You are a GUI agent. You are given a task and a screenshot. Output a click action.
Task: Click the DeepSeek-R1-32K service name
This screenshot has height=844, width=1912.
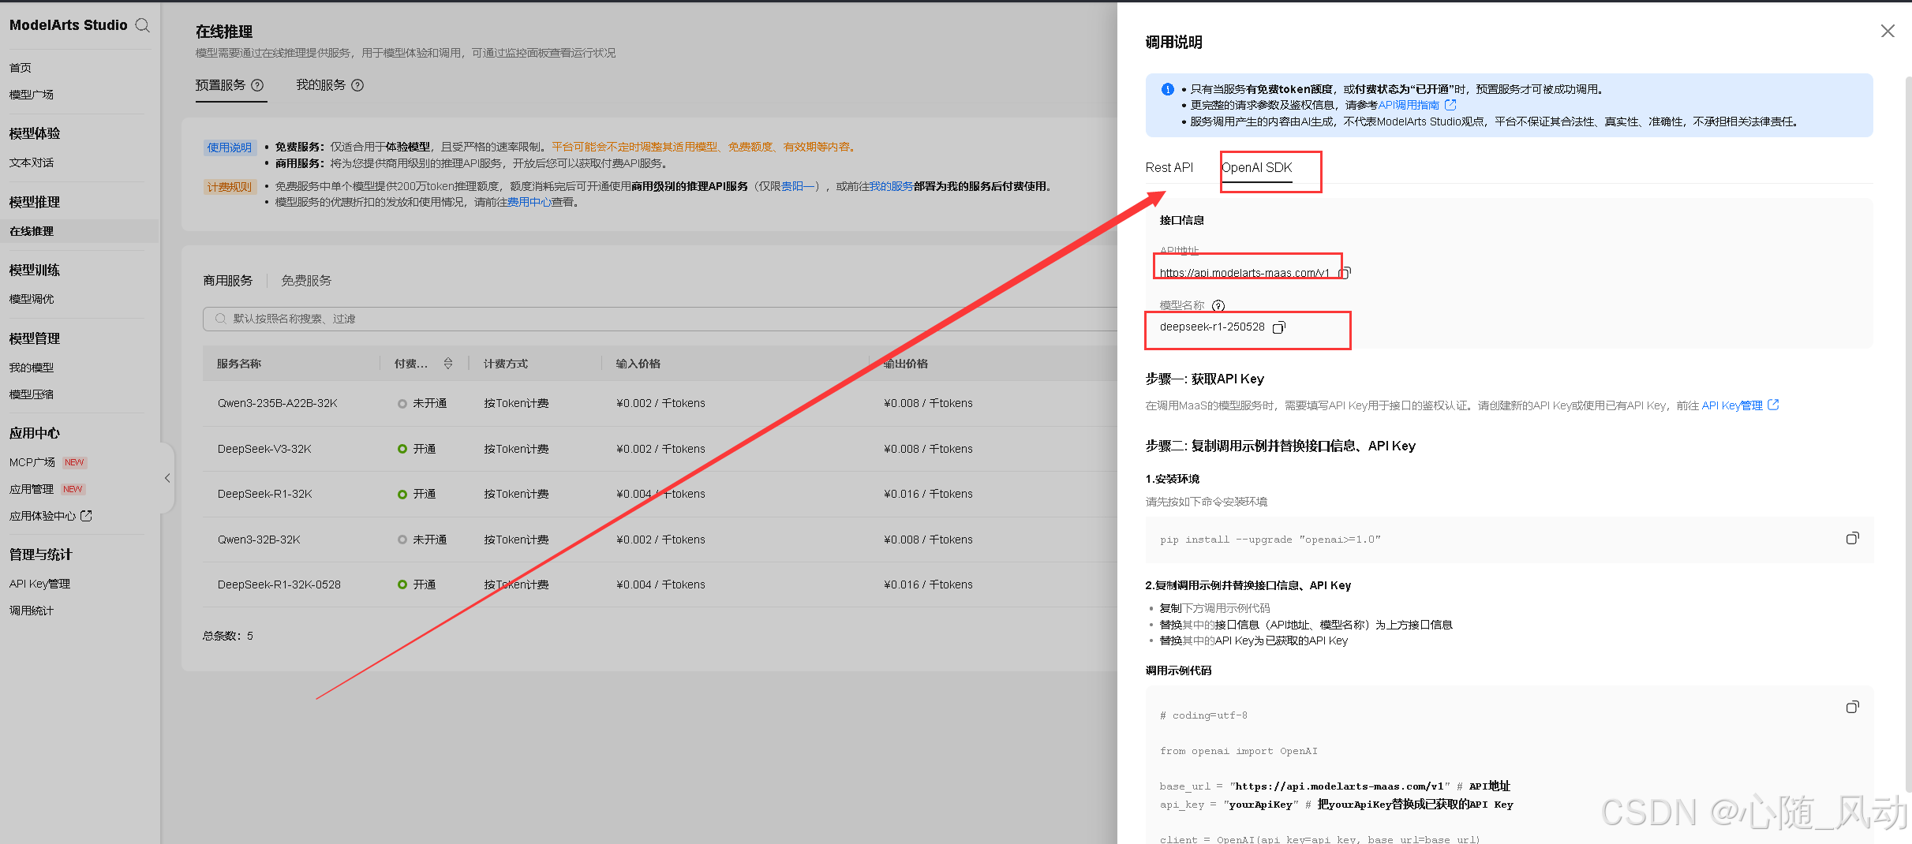[x=264, y=494]
